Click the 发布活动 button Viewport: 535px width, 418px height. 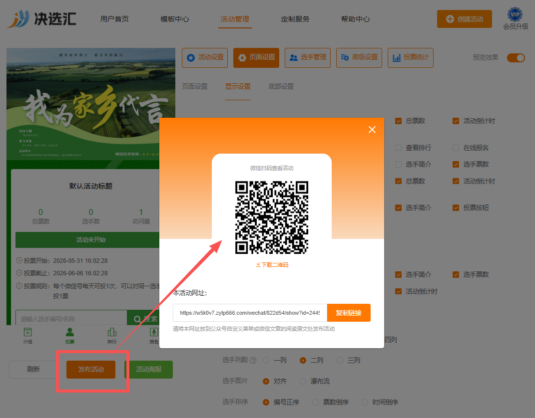point(91,369)
